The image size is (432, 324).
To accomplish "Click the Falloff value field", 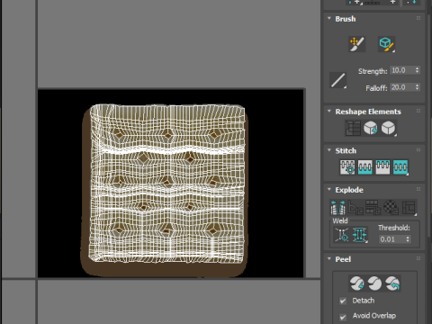I will (401, 87).
